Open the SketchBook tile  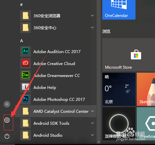pos(146,89)
